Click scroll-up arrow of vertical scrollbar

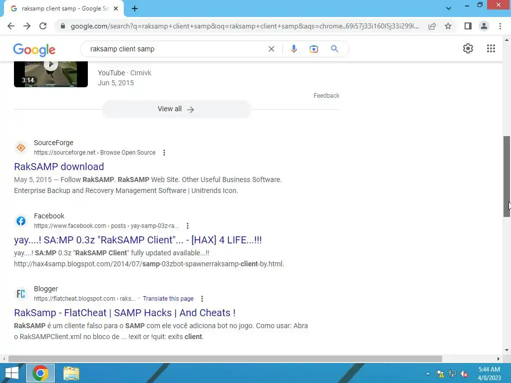[507, 40]
